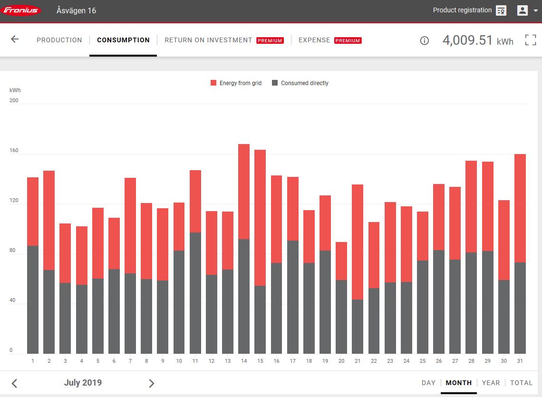Toggle Energy from grid legend series

(x=236, y=83)
